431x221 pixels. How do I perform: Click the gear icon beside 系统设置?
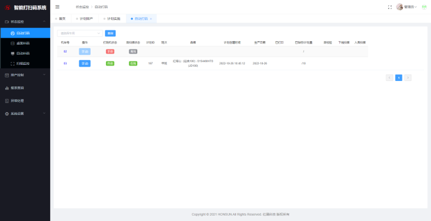coord(7,114)
